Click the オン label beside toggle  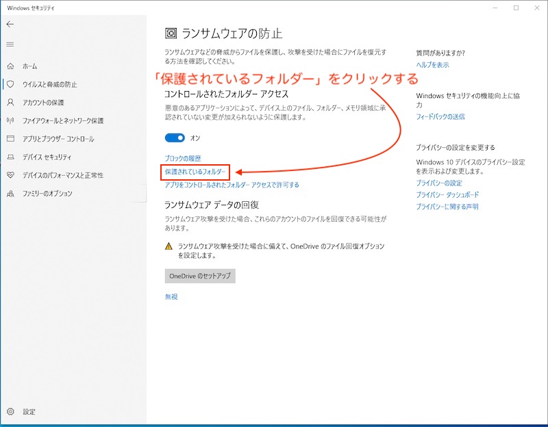[x=195, y=138]
